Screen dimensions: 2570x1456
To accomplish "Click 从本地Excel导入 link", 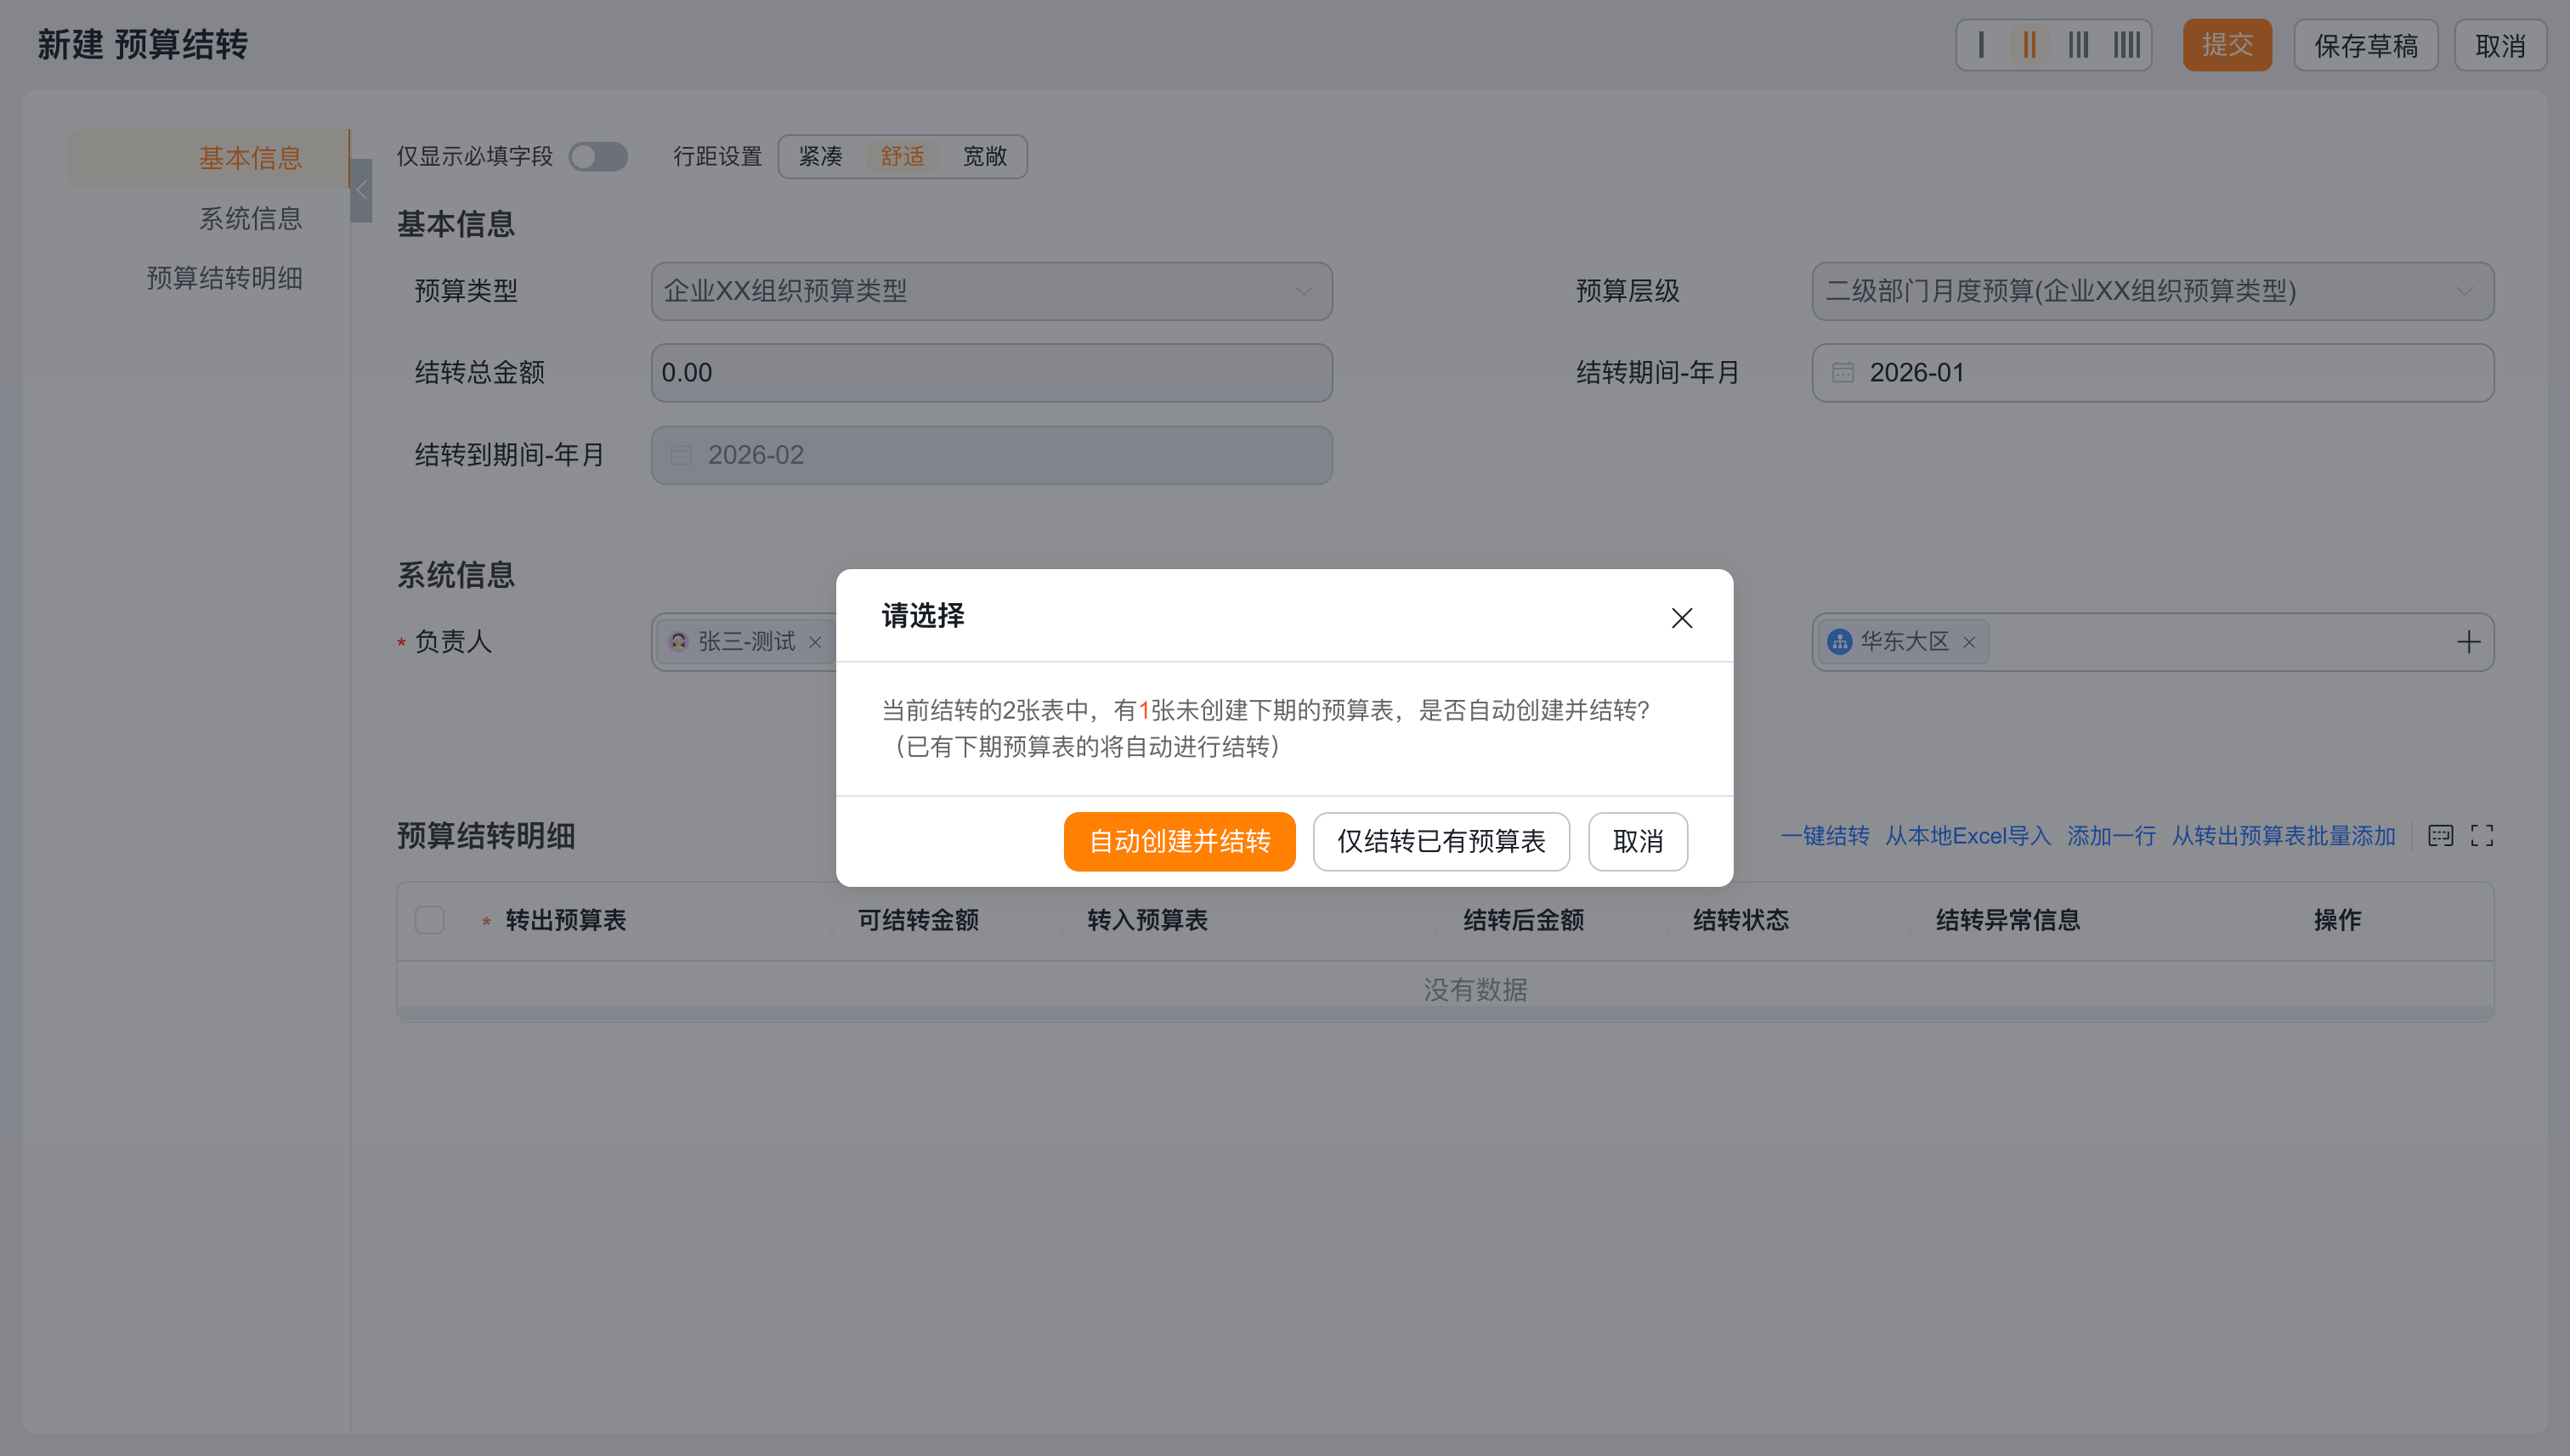I will [x=1967, y=836].
